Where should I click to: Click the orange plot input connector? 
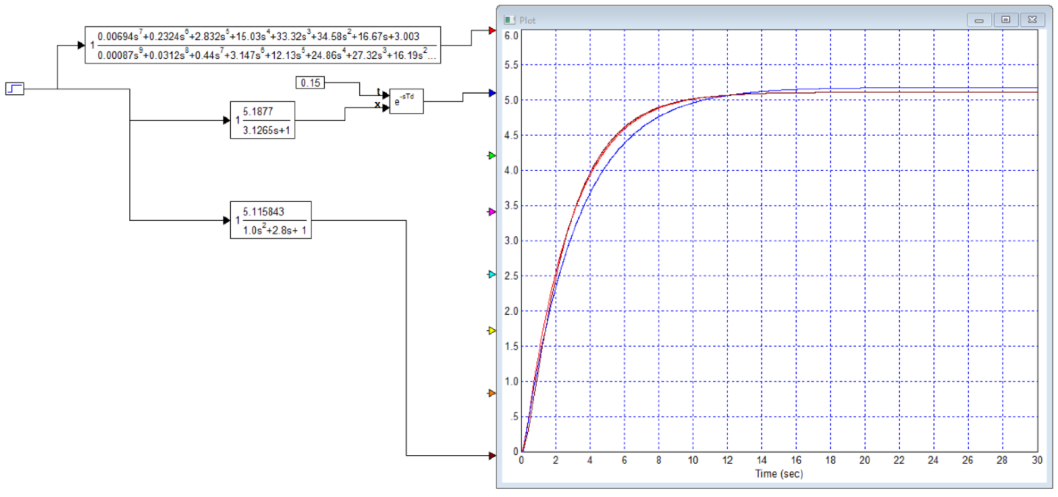492,393
